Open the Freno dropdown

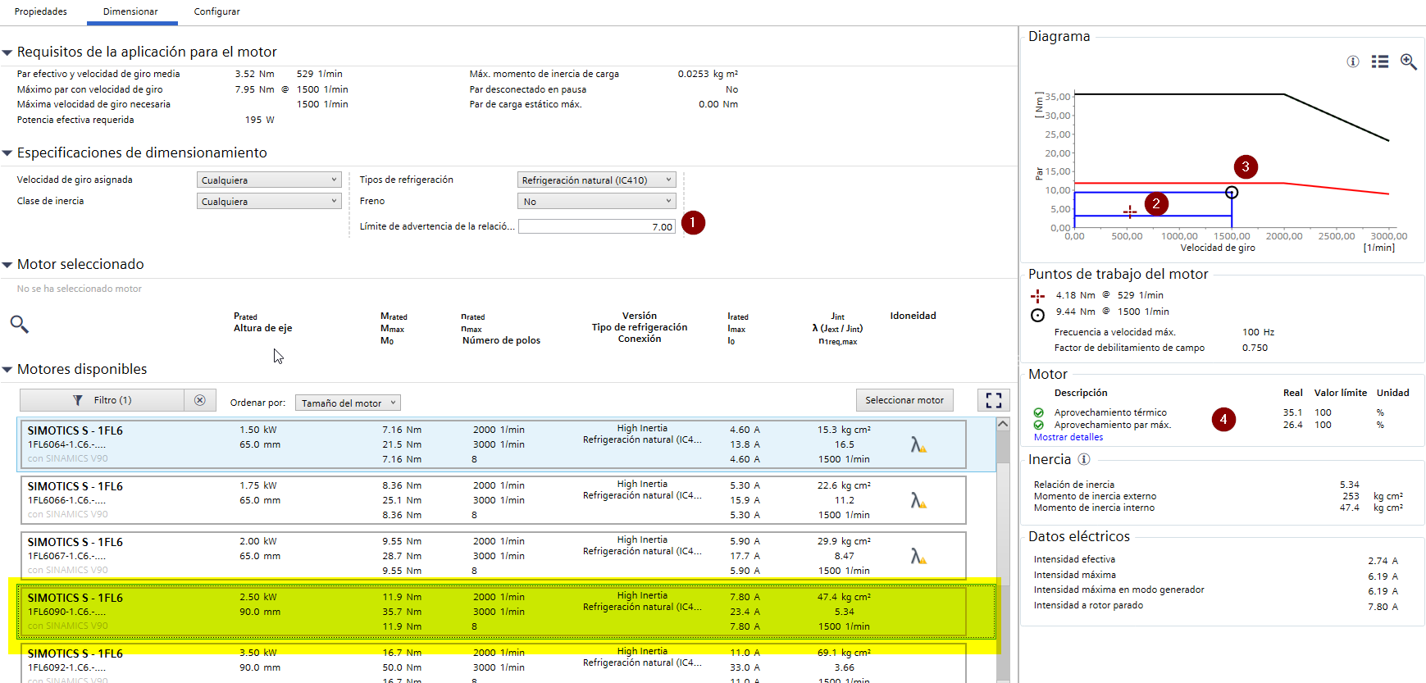tap(596, 202)
